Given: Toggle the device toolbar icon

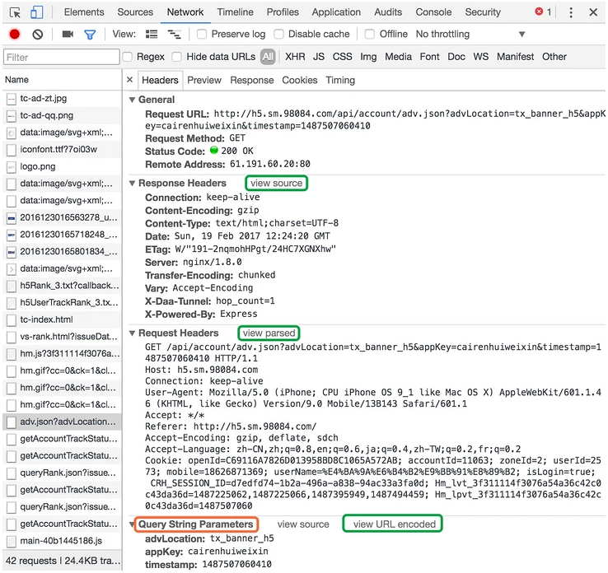Looking at the screenshot, I should 36,12.
